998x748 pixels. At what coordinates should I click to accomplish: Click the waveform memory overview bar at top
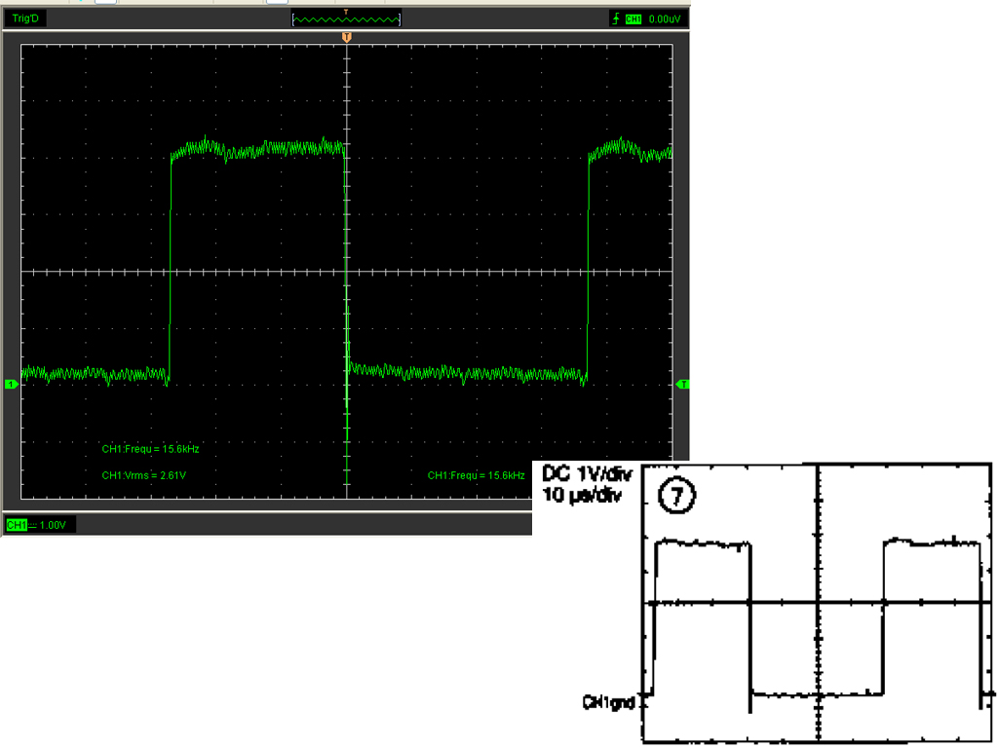(x=346, y=19)
